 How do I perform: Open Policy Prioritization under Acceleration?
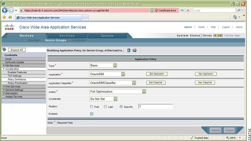(x=18, y=83)
